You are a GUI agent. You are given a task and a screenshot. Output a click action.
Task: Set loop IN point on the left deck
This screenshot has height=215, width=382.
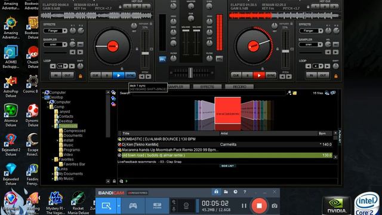tap(56, 76)
